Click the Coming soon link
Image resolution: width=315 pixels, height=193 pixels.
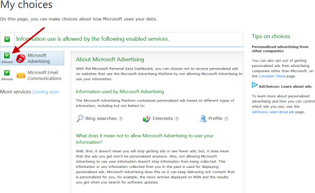coord(46,92)
